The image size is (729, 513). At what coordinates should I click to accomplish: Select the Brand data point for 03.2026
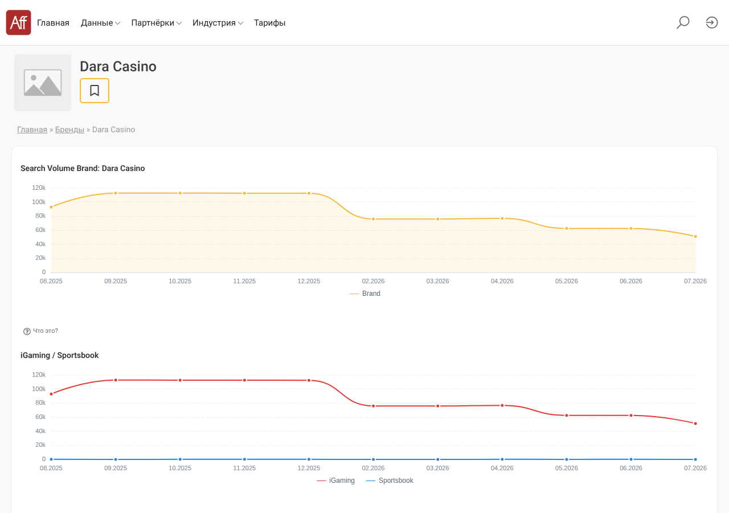(438, 219)
